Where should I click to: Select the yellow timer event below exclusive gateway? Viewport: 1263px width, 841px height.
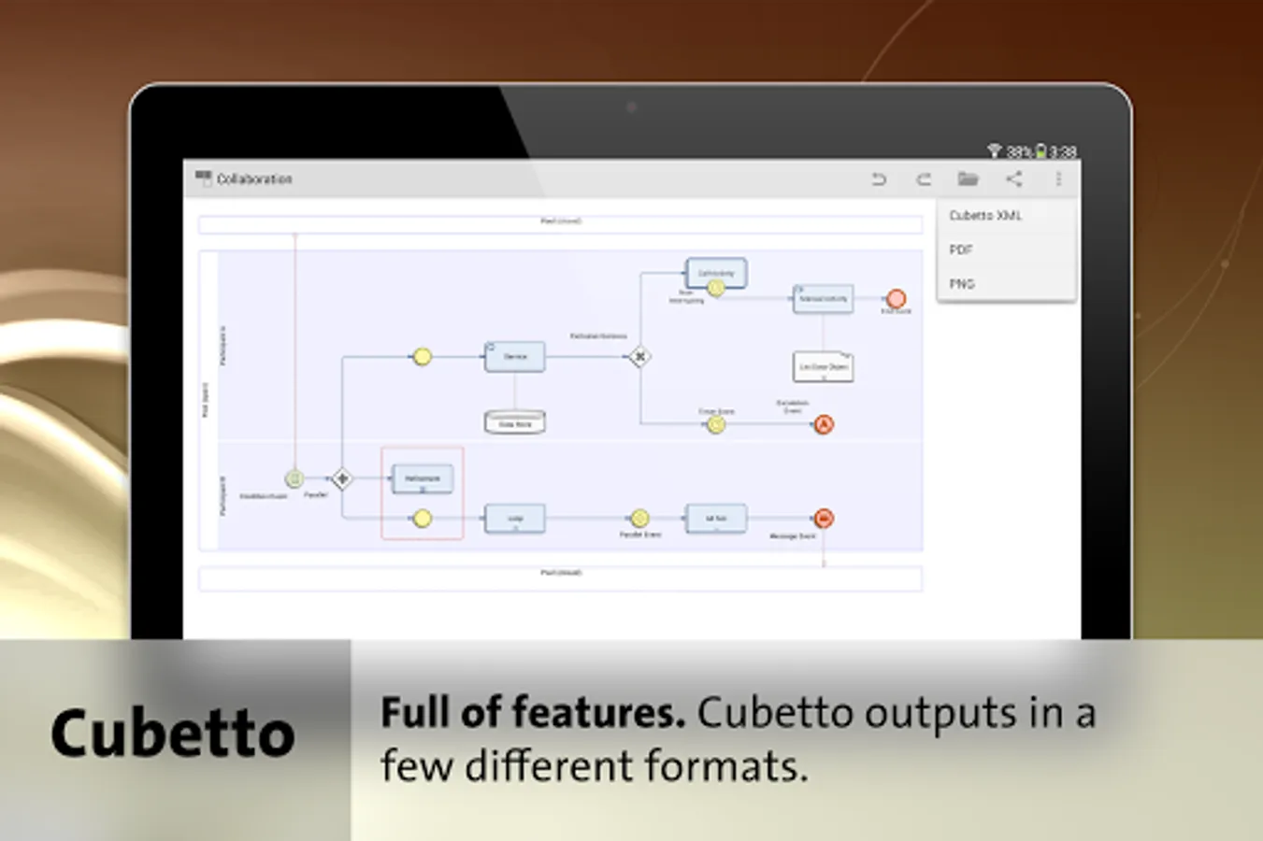pos(715,424)
